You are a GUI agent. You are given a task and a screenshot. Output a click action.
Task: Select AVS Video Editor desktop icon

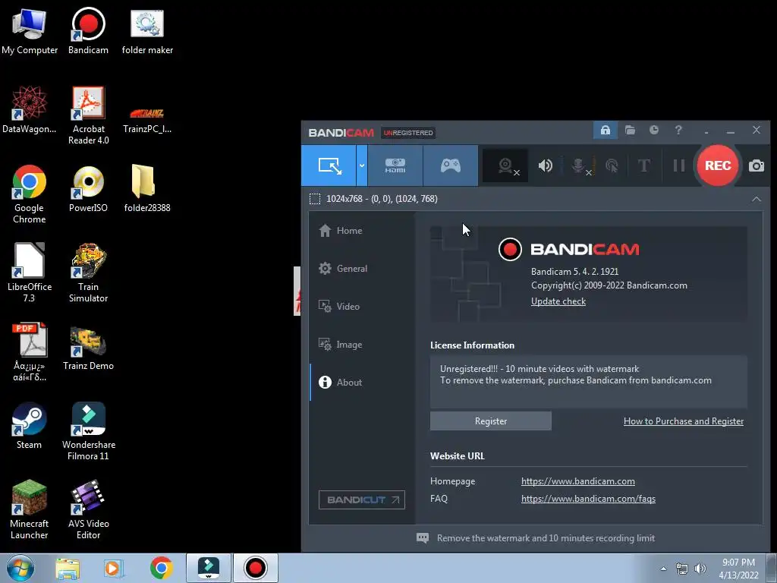(x=88, y=509)
